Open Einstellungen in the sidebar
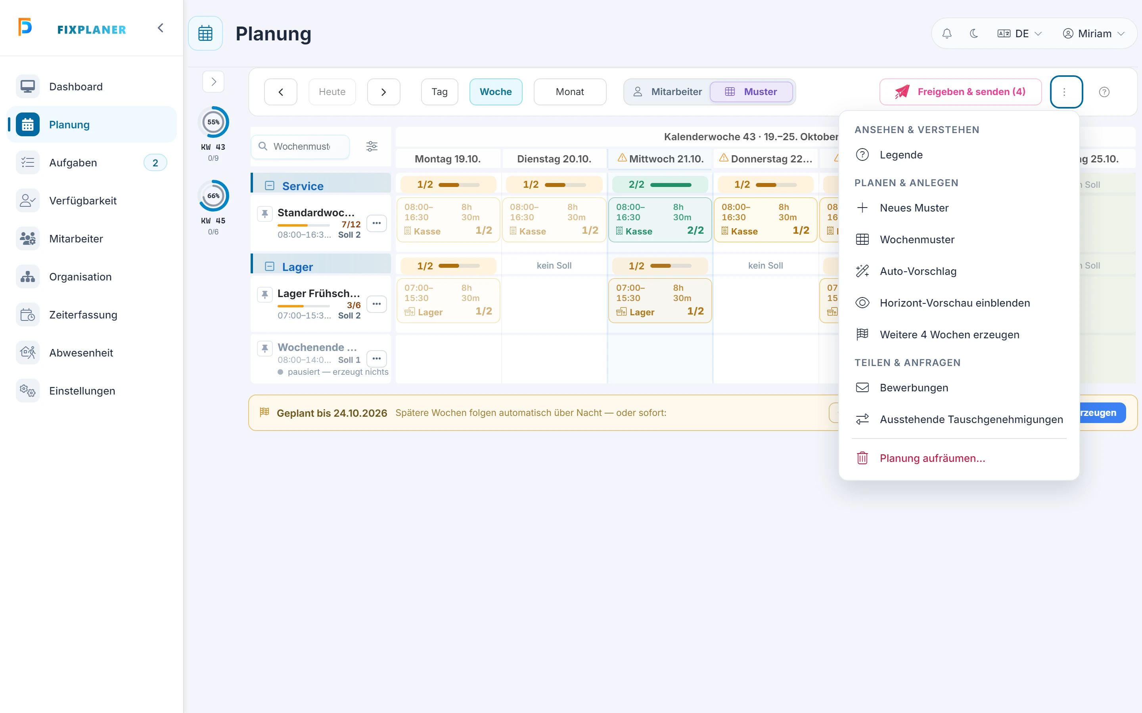This screenshot has width=1142, height=713. [x=92, y=391]
